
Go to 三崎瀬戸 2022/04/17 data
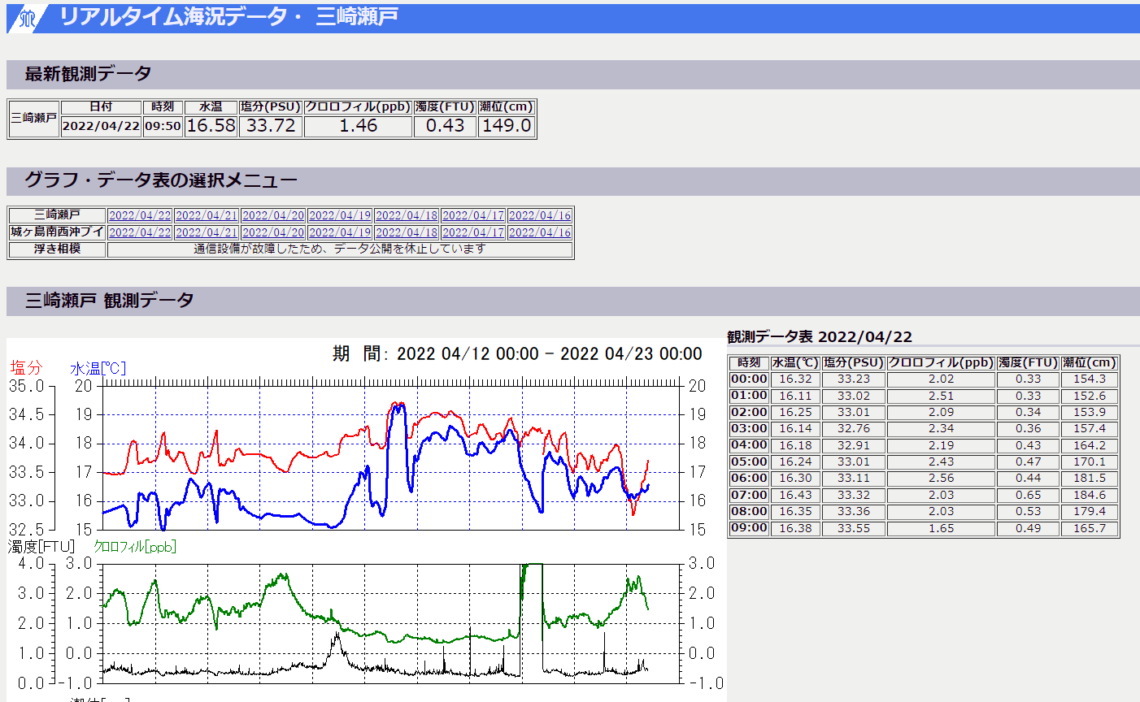tap(473, 215)
